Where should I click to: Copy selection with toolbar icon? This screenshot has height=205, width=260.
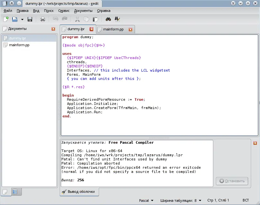[86, 19]
